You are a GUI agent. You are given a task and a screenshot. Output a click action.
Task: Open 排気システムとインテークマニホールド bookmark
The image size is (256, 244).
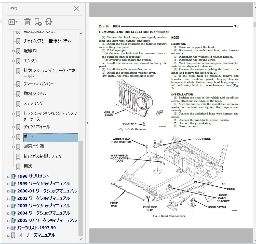[x=50, y=73]
